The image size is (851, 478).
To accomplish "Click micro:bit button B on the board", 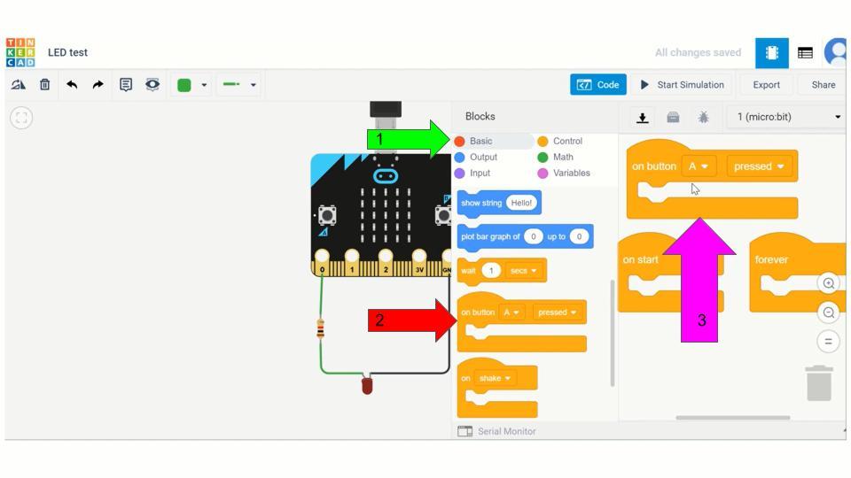I will pyautogui.click(x=443, y=216).
